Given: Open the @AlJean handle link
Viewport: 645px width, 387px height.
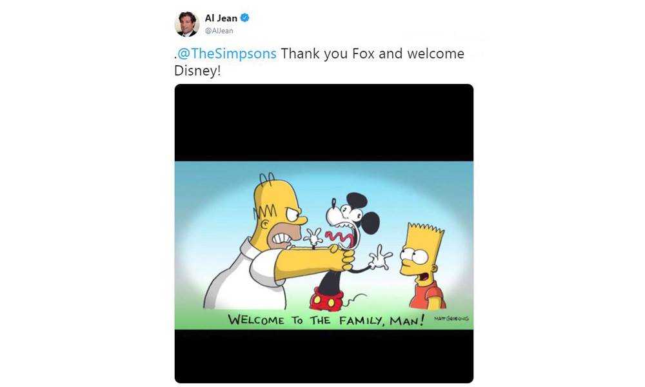Looking at the screenshot, I should (x=219, y=31).
